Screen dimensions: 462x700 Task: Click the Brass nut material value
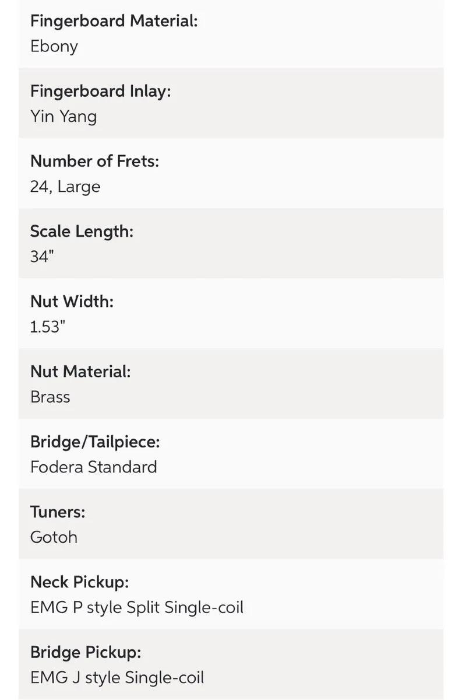pos(50,397)
